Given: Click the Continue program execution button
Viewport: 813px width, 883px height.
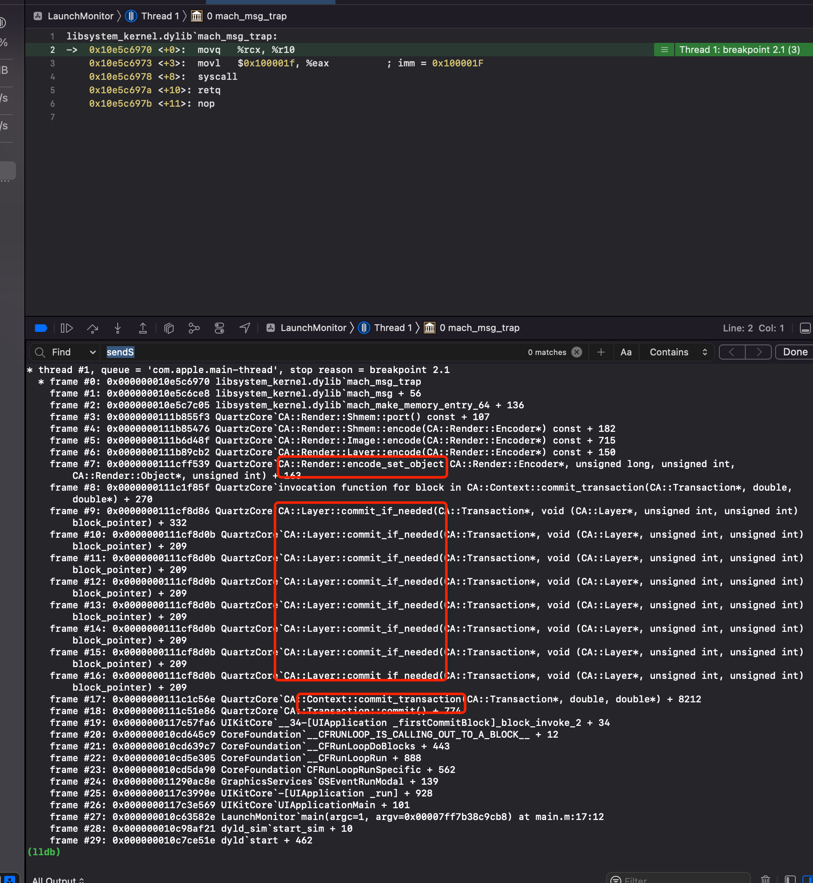Looking at the screenshot, I should click(66, 328).
